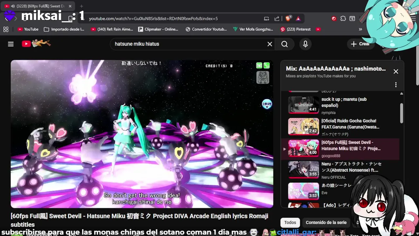
Task: Open '(340) Ref: Rain Aime...' bookmark
Action: pos(112,29)
